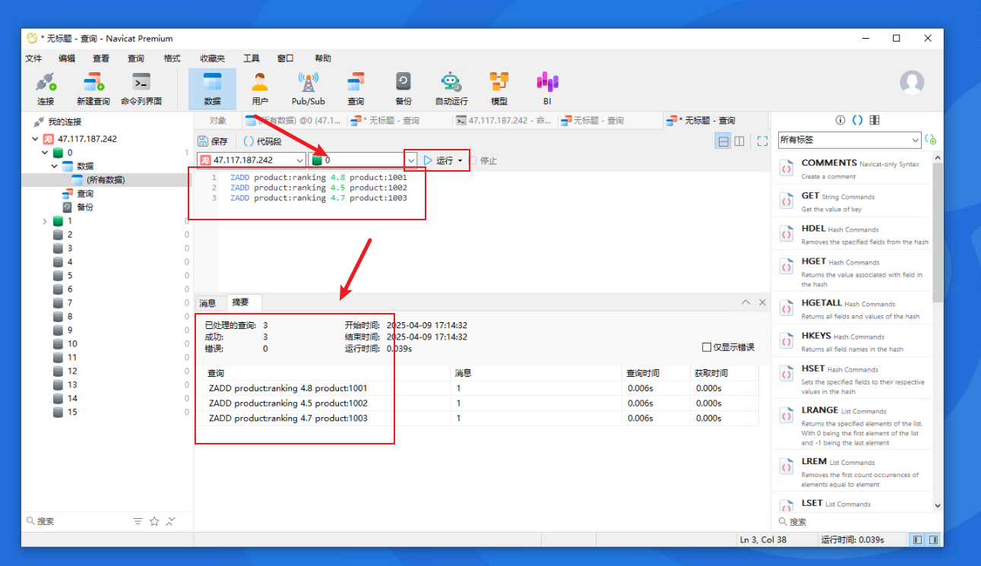The height and width of the screenshot is (566, 981).
Task: Switch to the 对象 tab
Action: click(217, 120)
